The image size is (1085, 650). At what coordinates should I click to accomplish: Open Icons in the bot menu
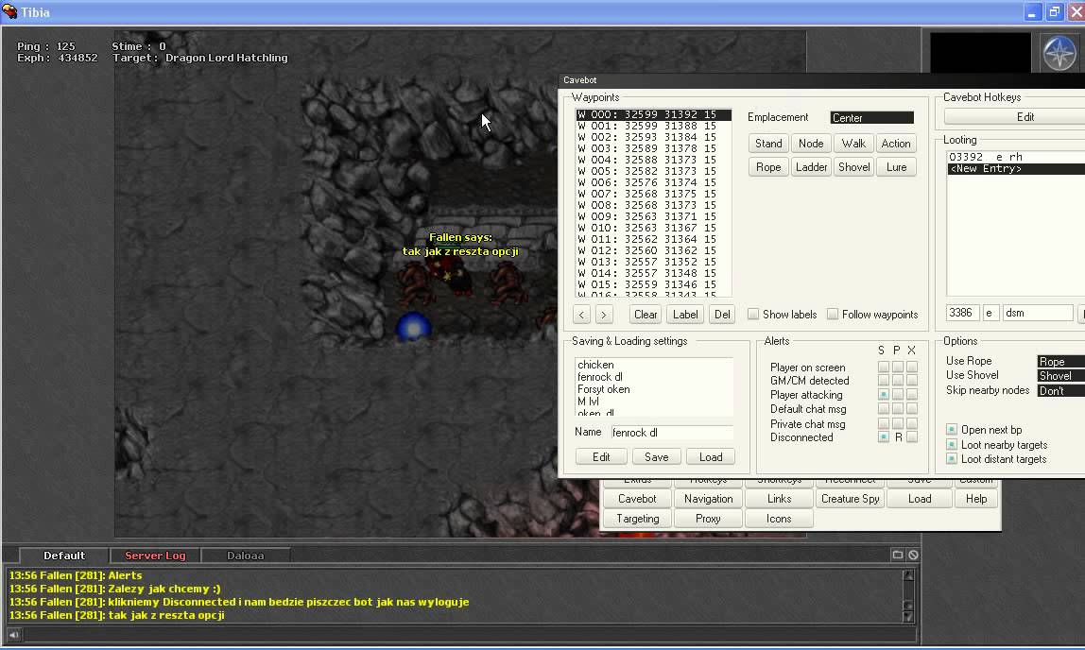(x=779, y=519)
